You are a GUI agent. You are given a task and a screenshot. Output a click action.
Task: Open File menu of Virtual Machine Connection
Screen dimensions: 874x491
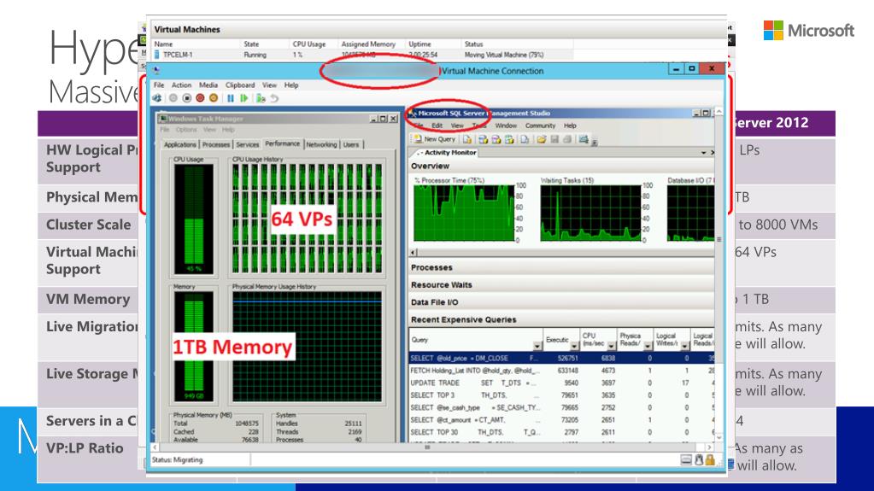[159, 85]
